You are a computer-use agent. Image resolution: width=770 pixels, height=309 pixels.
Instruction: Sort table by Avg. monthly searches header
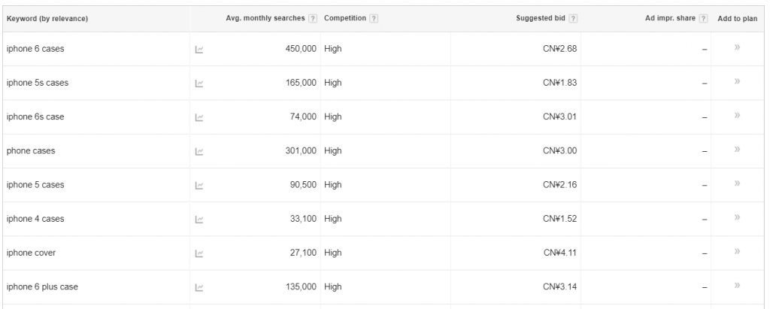(x=266, y=18)
